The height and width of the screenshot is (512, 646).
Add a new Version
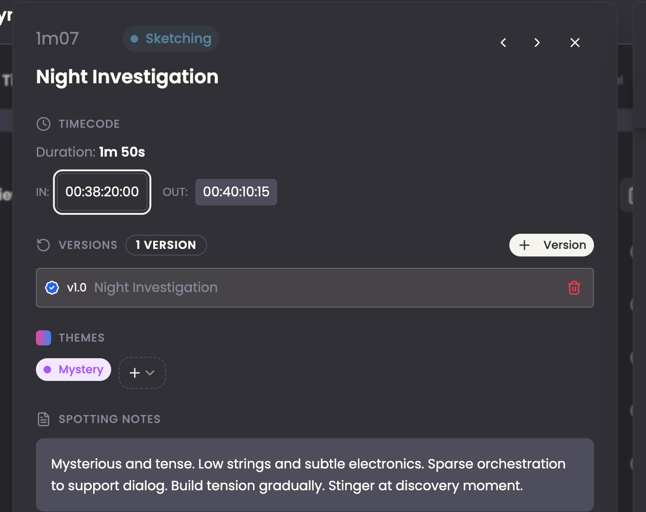[551, 245]
